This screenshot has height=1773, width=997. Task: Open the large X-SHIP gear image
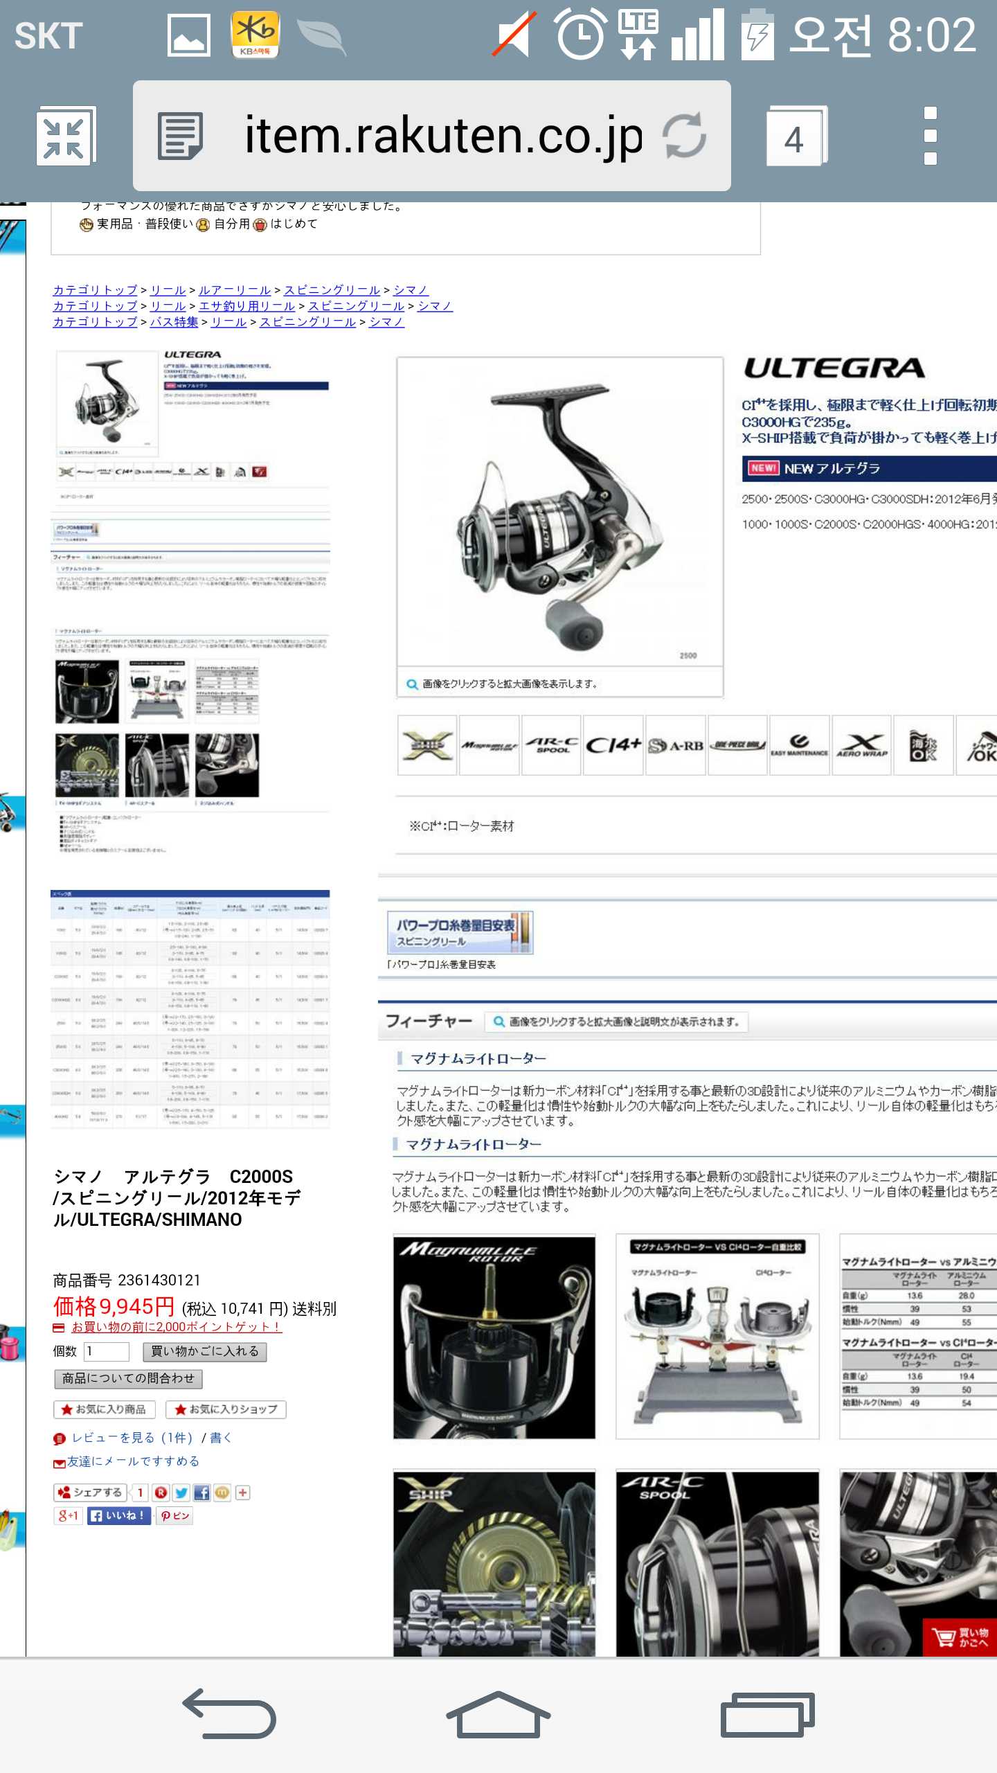pyautogui.click(x=494, y=1564)
